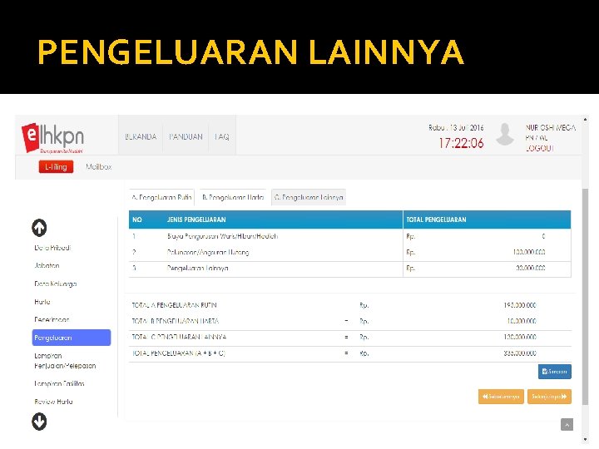This screenshot has width=599, height=449.
Task: Open the BERANDA menu
Action: (141, 136)
